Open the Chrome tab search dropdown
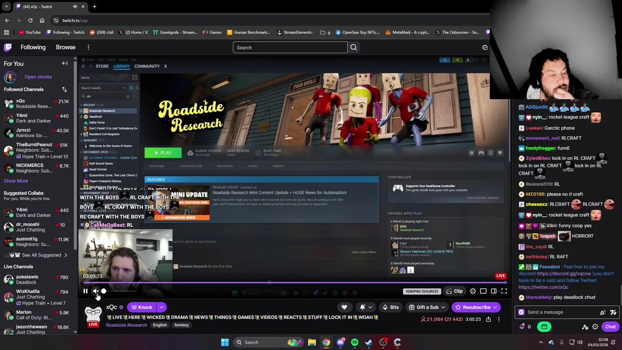Viewport: 622px width, 350px height. click(6, 6)
